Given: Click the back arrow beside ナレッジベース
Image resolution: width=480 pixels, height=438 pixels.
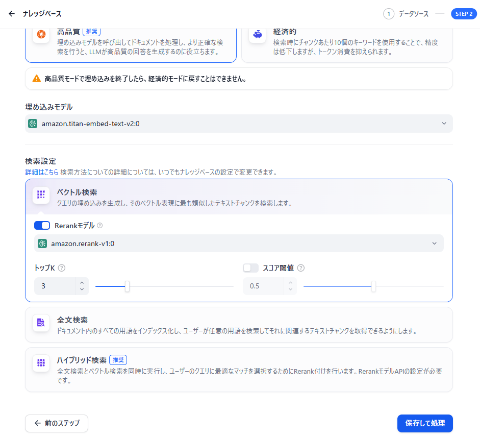Looking at the screenshot, I should 11,13.
